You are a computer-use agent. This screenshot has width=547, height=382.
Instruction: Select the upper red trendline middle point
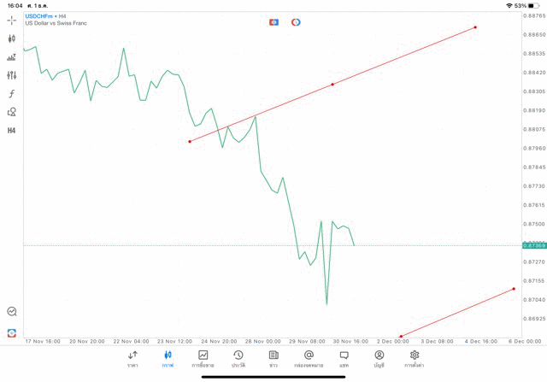tap(332, 84)
